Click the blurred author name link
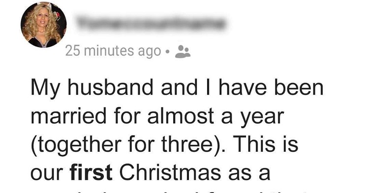Viewport: 369px width, 193px height. (152, 24)
